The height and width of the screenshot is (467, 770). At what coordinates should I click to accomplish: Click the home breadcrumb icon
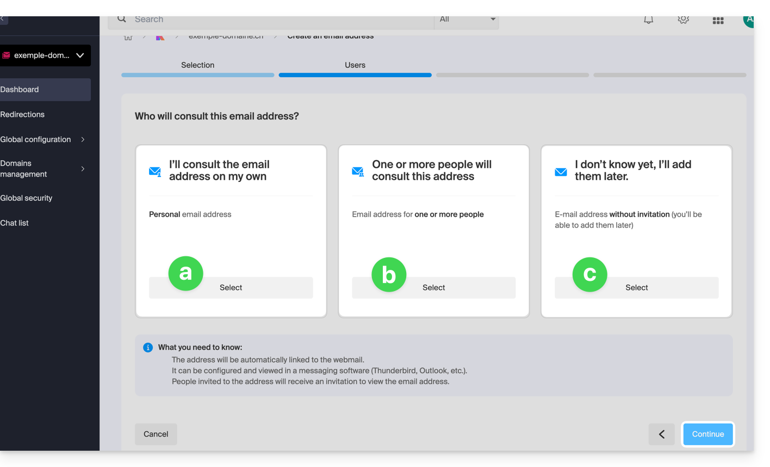coord(128,37)
